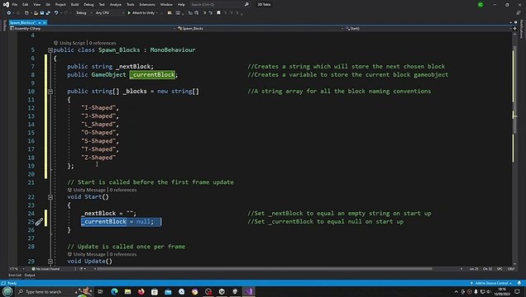Open the Analyze menu

116,5
